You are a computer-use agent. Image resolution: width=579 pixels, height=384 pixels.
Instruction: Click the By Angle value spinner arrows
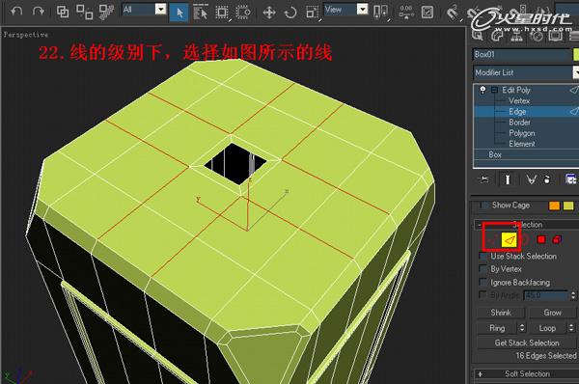[573, 295]
